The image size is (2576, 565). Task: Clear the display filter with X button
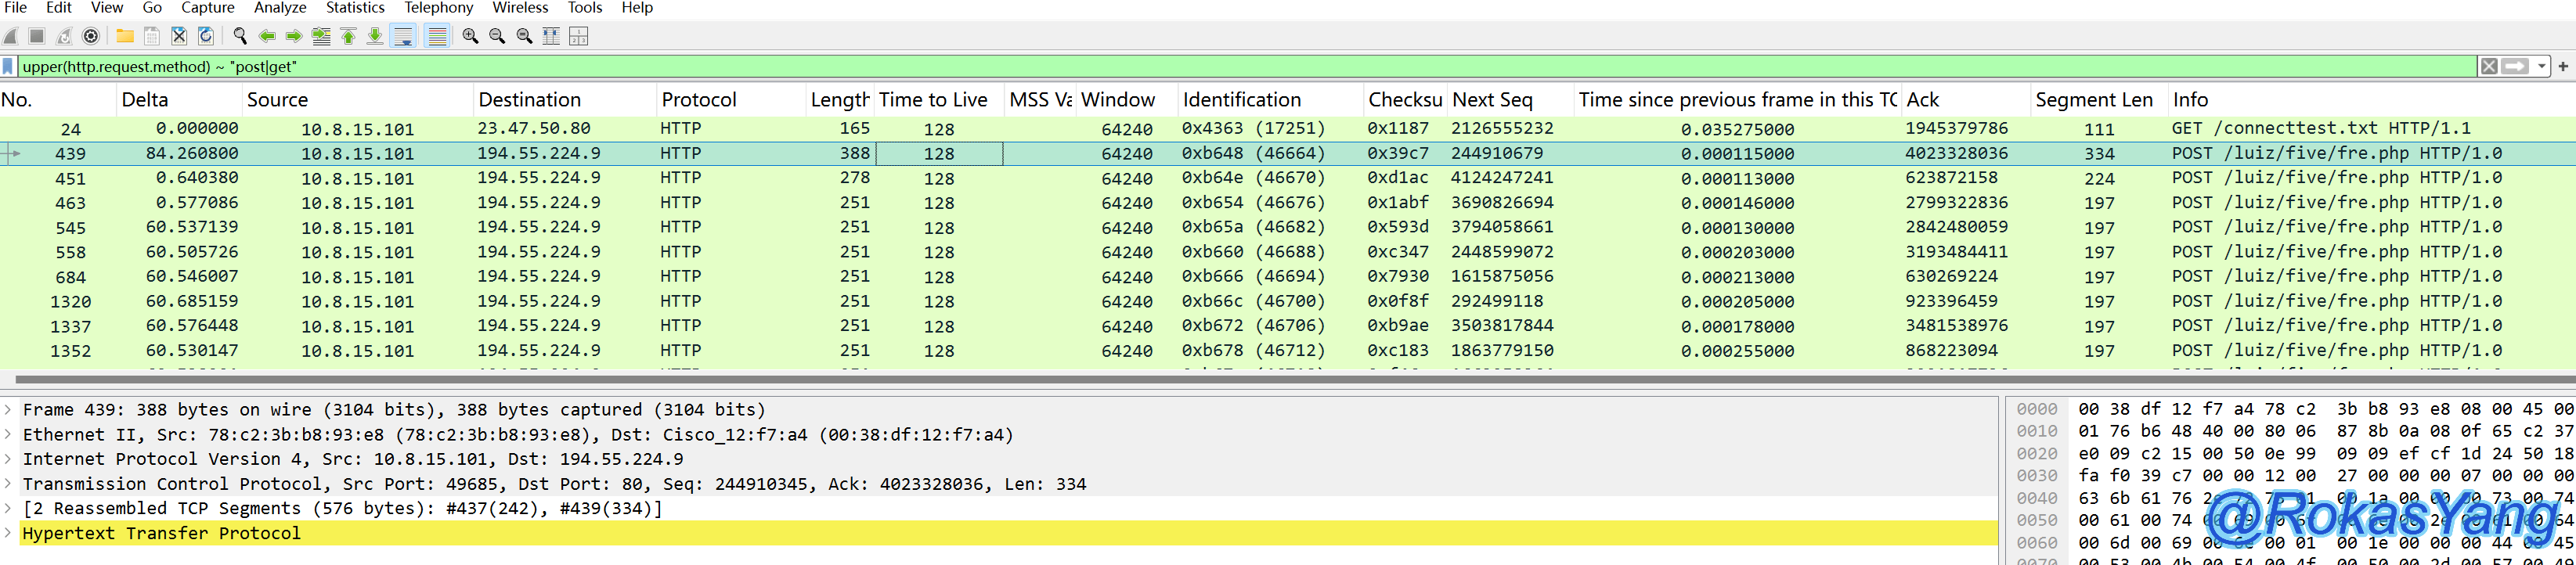[2489, 67]
